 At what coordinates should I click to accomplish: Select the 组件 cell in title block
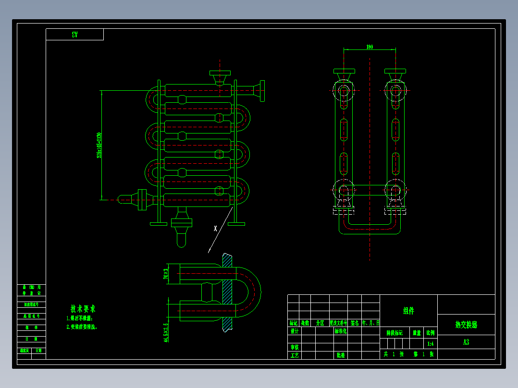click(408, 311)
